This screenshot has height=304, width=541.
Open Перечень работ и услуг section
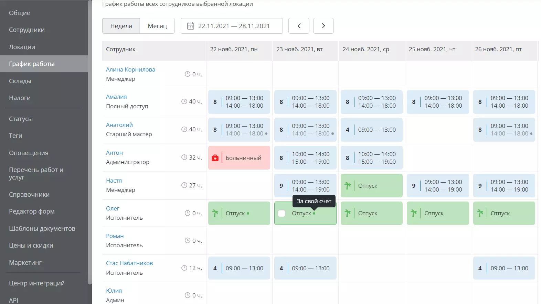click(36, 174)
